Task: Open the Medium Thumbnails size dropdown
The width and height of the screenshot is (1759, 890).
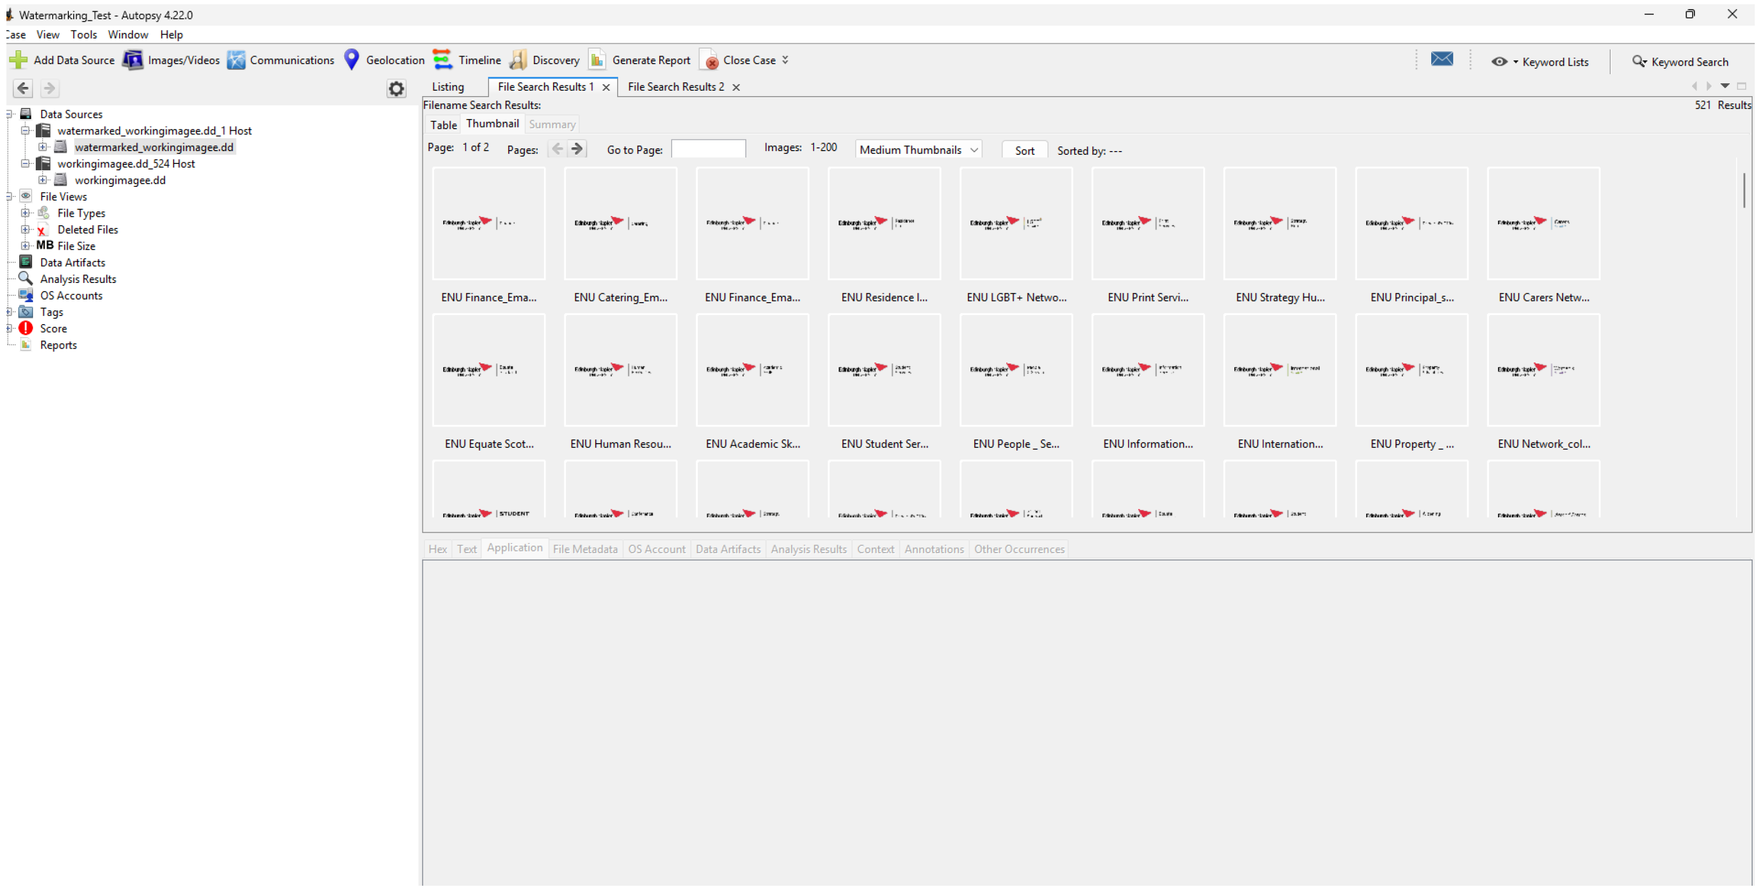Action: pyautogui.click(x=918, y=150)
